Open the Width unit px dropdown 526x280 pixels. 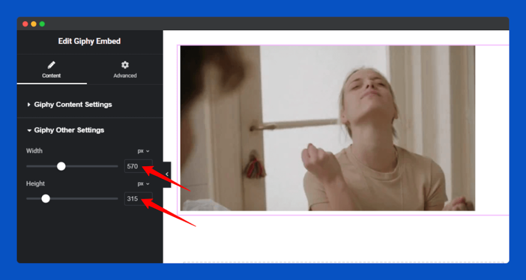pyautogui.click(x=143, y=151)
